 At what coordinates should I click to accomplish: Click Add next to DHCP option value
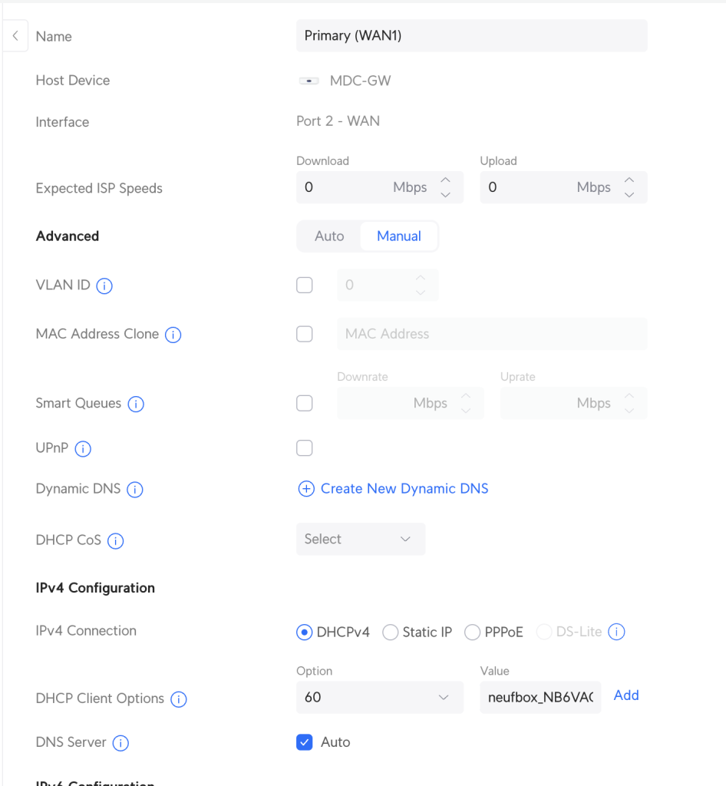[626, 695]
